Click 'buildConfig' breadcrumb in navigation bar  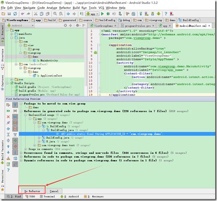tap(105, 20)
